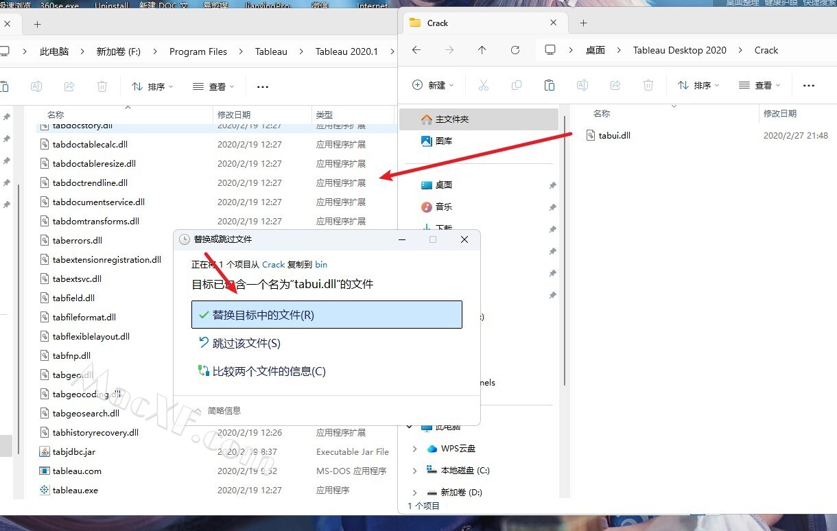837x531 pixels.
Task: Sort by 类型 column in Tableau window
Action: click(x=325, y=115)
